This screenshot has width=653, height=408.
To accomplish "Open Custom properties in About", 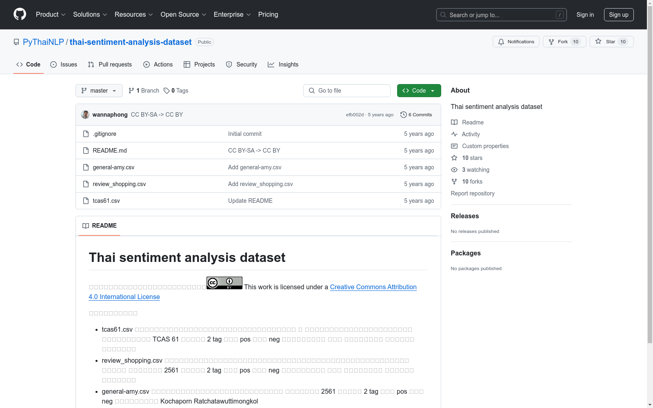I will 480,146.
